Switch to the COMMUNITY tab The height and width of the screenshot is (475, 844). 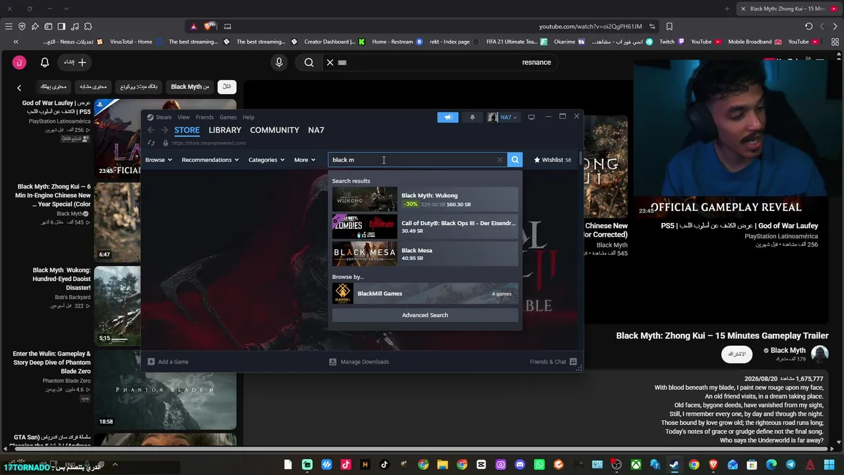coord(274,130)
